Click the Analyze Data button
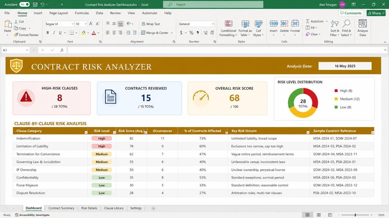 (x=363, y=28)
